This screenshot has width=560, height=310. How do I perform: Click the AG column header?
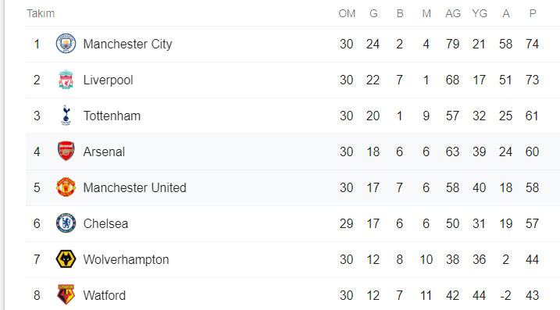point(453,13)
